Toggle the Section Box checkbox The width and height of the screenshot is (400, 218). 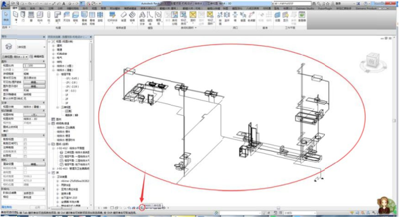point(25,156)
